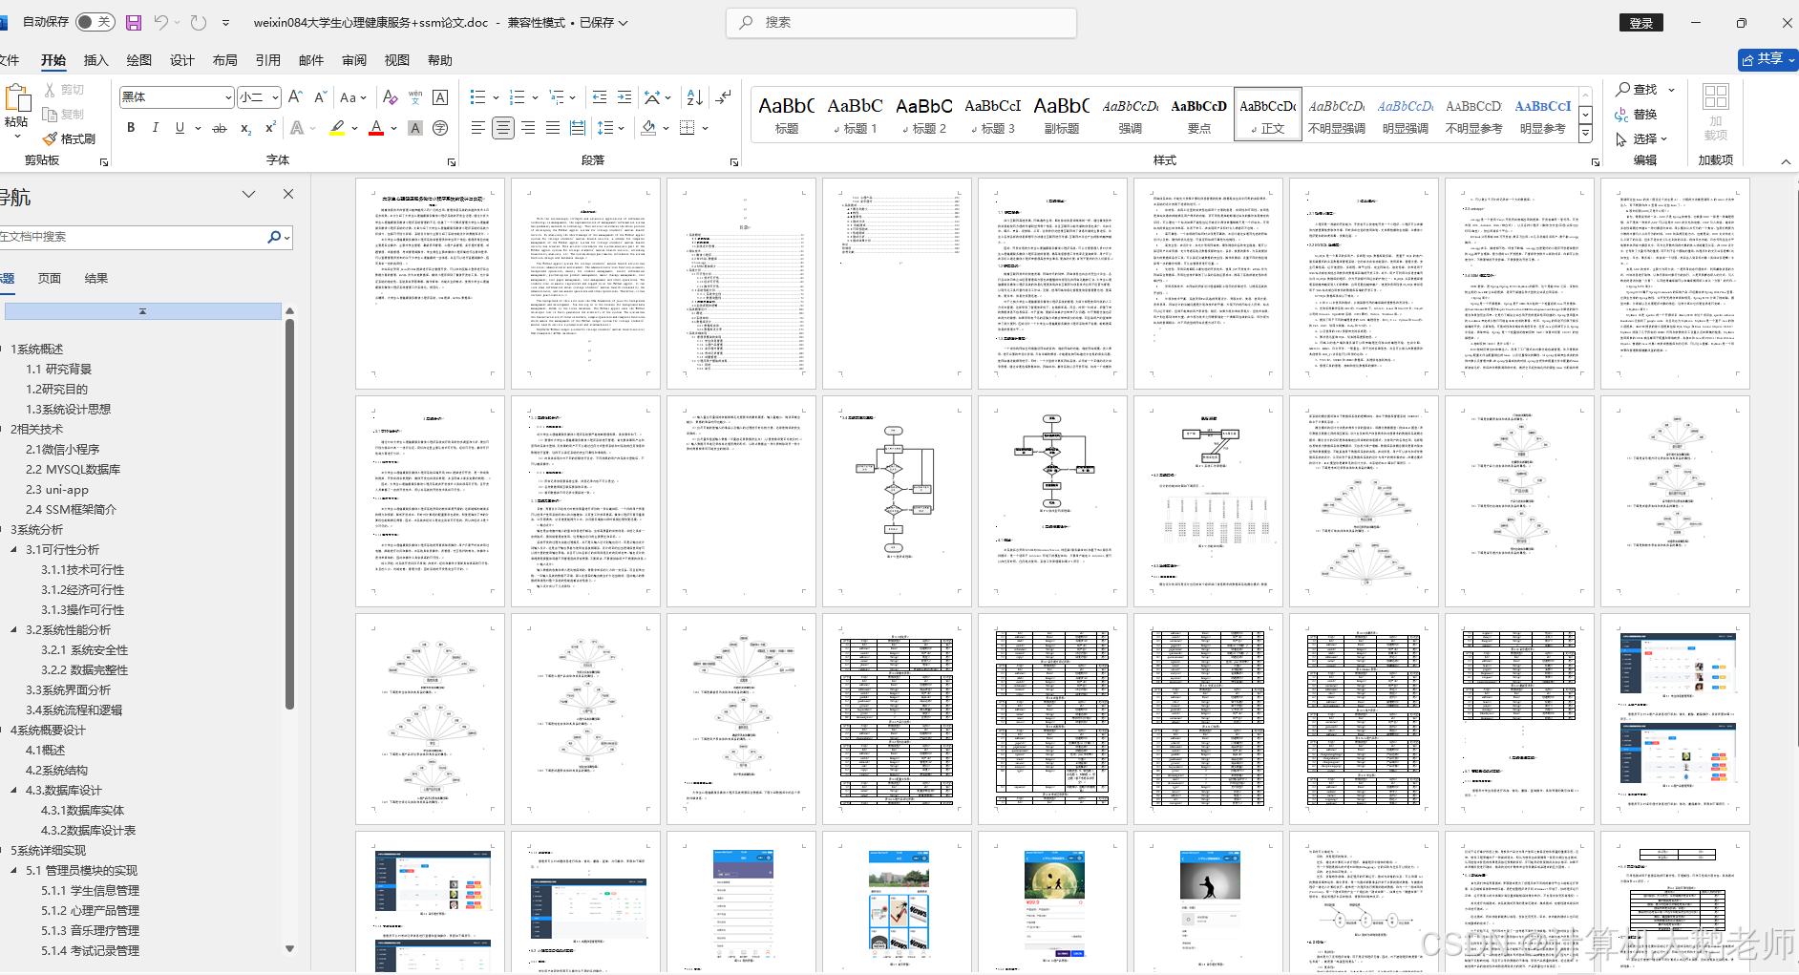
Task: Undo the last action
Action: coord(160,22)
